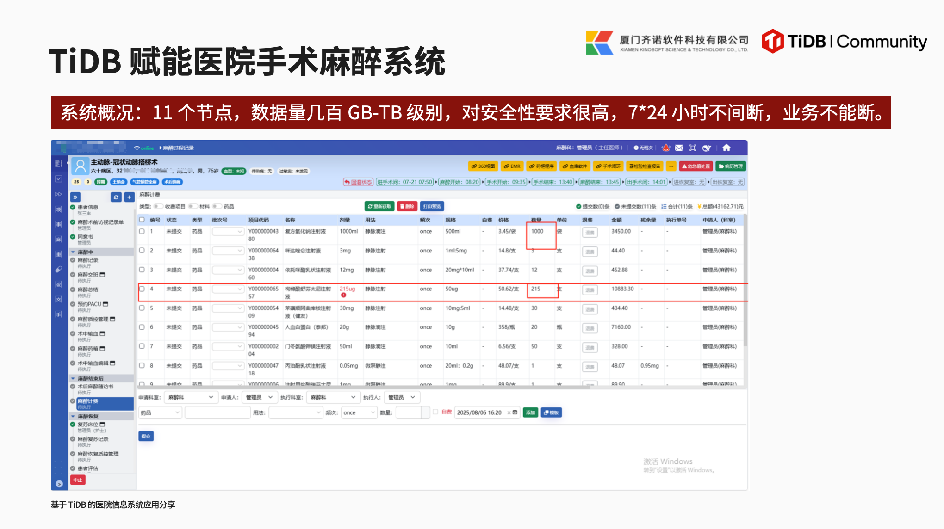Toggle the 药品 type switch
Screen dimensions: 944x529
tap(217, 206)
